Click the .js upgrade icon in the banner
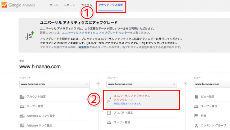This screenshot has height=130, width=230. [x=29, y=35]
